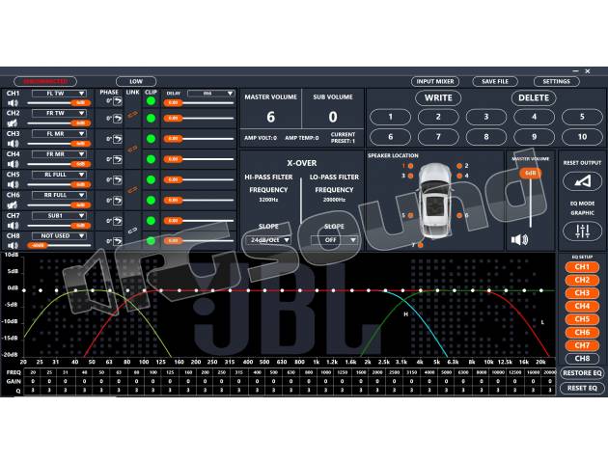Open the delay units ms dropdown
This screenshot has width=608, height=463.
point(210,94)
